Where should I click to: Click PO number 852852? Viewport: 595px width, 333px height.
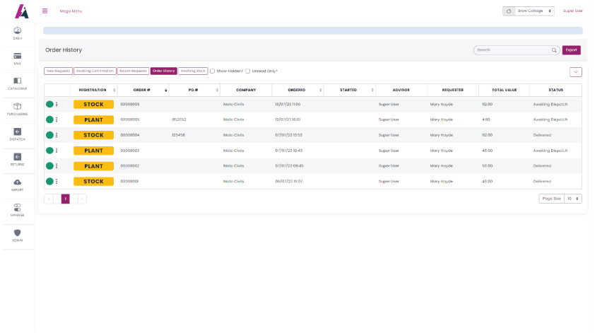pyautogui.click(x=179, y=119)
